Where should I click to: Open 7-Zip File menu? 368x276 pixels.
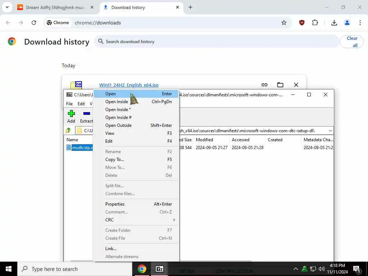click(69, 104)
